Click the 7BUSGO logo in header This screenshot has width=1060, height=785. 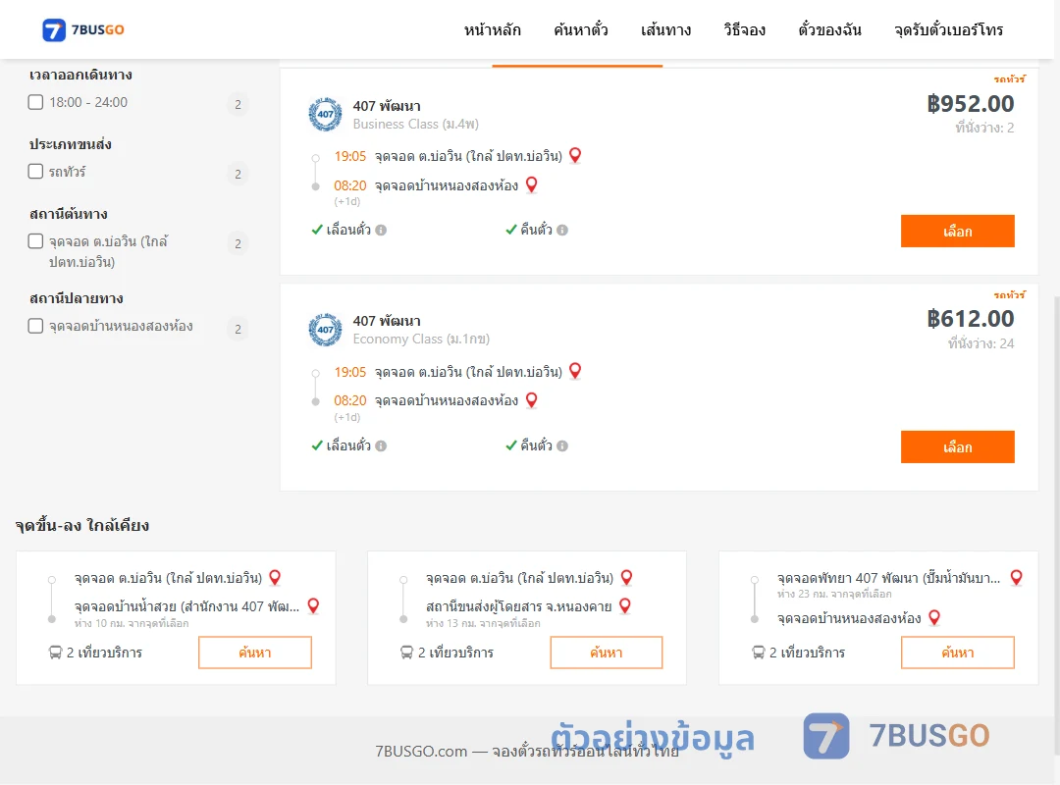click(x=83, y=29)
